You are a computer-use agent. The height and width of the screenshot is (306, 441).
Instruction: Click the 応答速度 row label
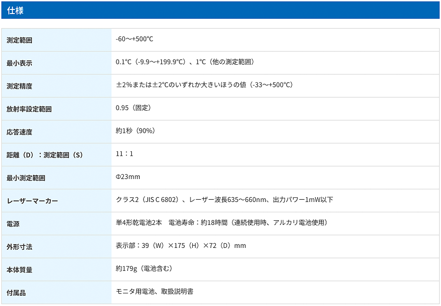(x=19, y=132)
